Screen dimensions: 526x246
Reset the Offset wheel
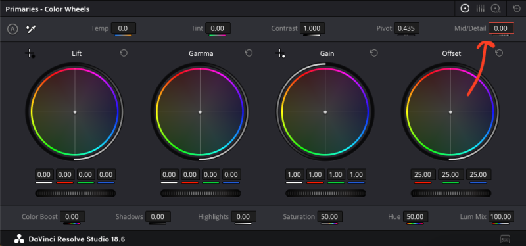499,53
